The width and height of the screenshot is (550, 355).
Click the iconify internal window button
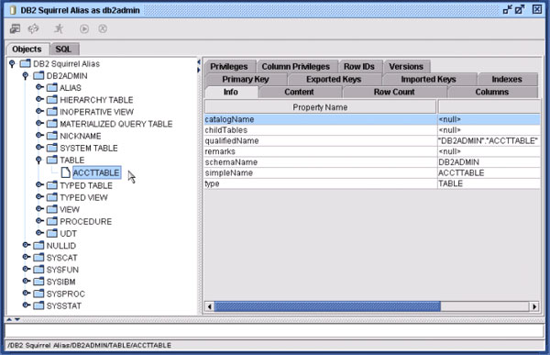point(507,9)
